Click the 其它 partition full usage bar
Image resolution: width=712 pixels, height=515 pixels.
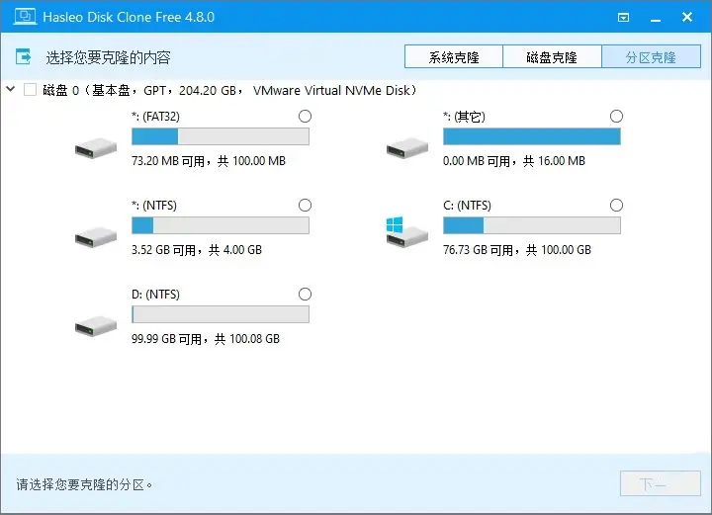coord(532,136)
